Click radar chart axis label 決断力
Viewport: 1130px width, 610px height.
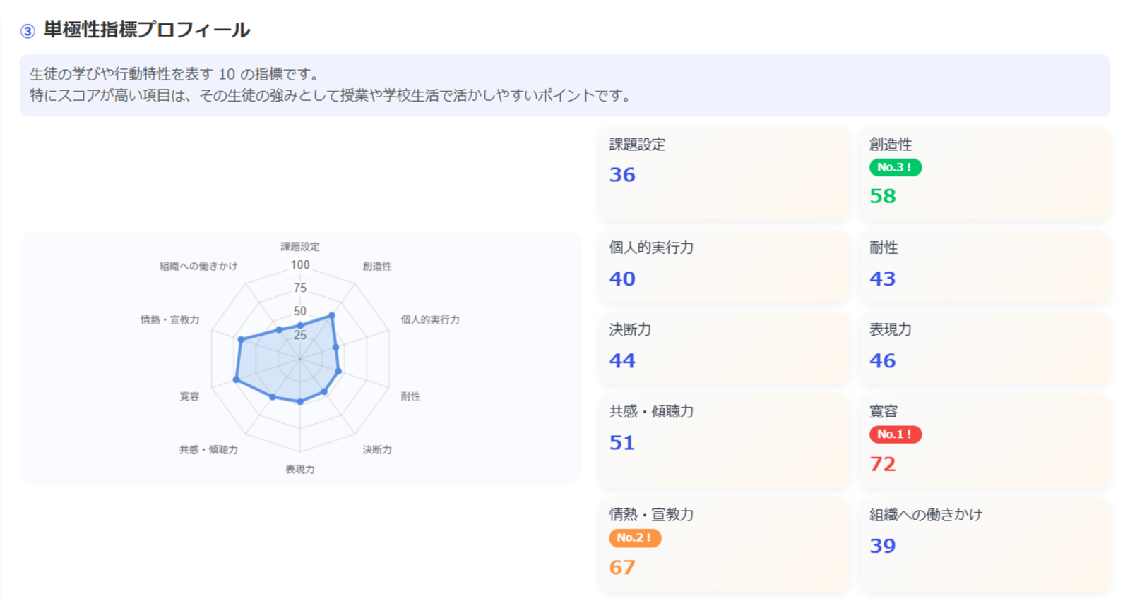(x=377, y=449)
